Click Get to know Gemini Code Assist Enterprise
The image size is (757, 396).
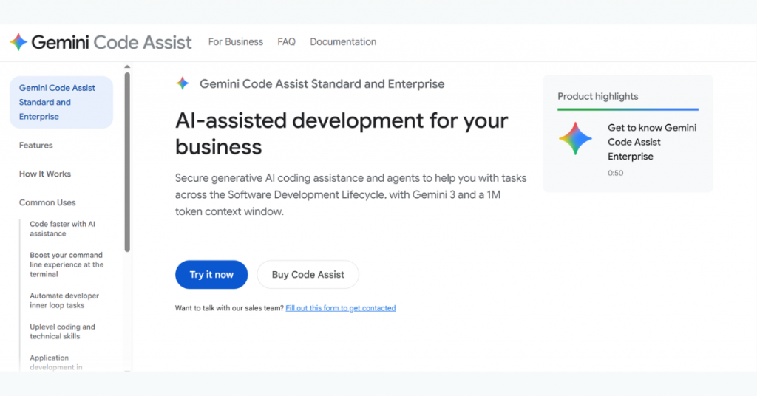coord(652,142)
